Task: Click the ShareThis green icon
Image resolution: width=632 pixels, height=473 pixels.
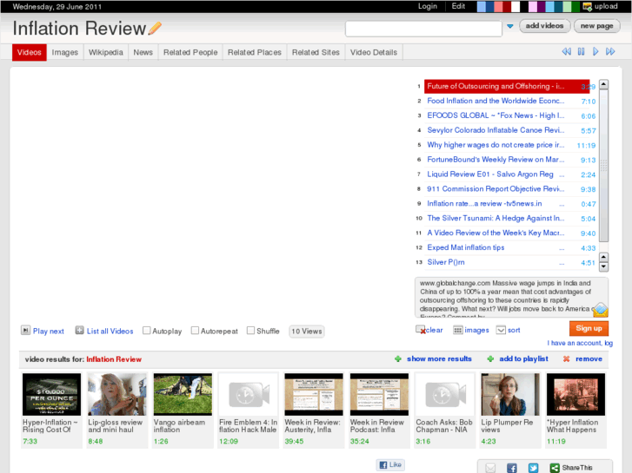Action: [555, 468]
